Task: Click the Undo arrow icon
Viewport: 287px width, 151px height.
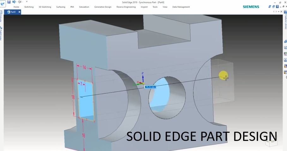Action: pos(14,2)
